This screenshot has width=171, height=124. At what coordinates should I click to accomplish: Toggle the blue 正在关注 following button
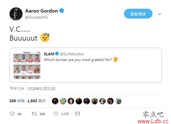138,14
